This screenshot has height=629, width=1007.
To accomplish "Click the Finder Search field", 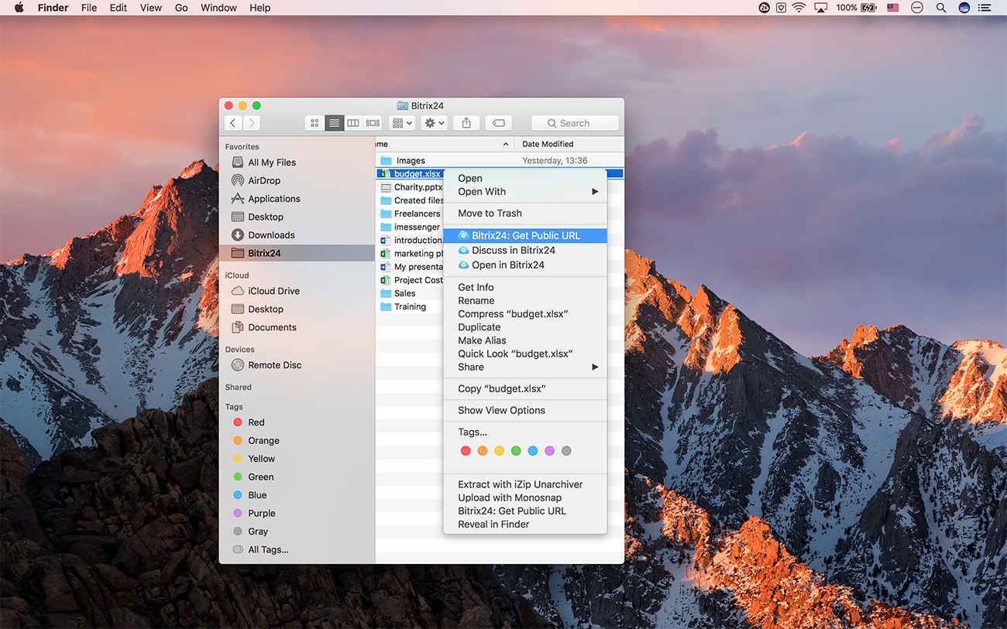I will point(575,123).
